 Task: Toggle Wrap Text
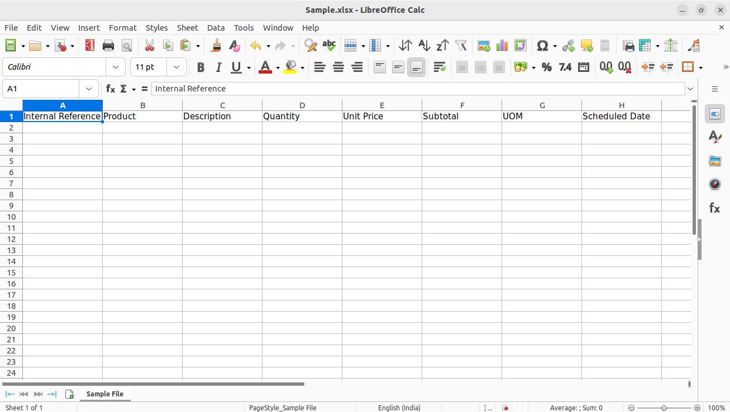click(439, 67)
